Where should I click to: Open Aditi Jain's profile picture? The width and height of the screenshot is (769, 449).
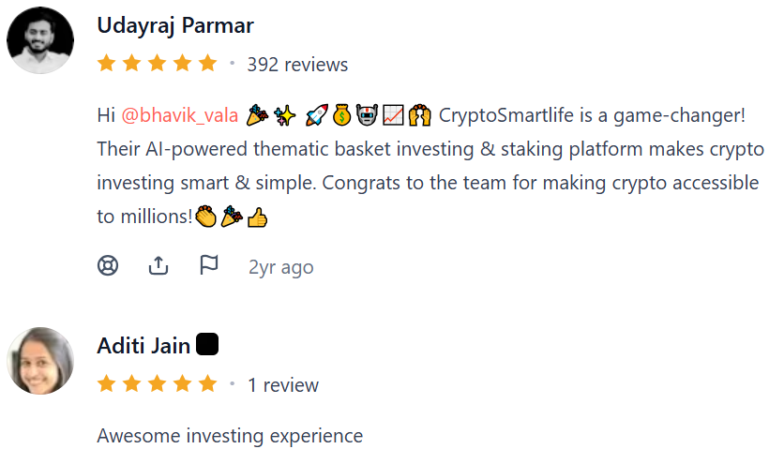[40, 360]
